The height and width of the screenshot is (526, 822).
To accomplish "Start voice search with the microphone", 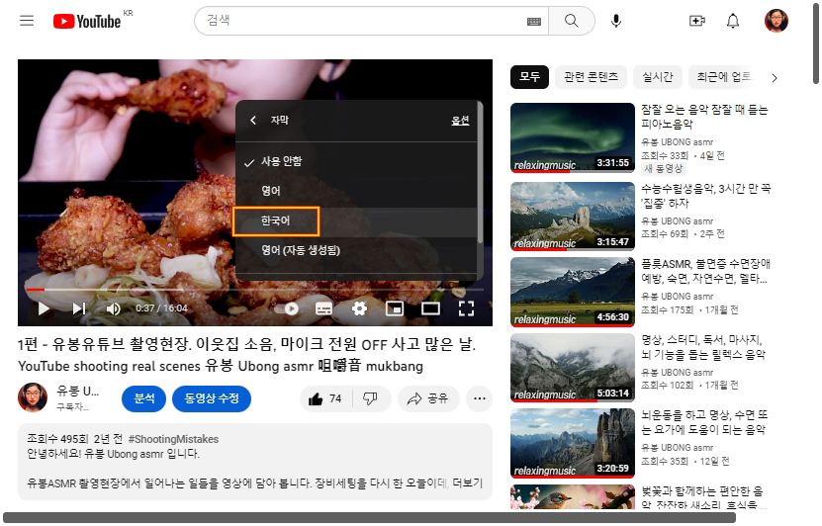I will point(616,21).
